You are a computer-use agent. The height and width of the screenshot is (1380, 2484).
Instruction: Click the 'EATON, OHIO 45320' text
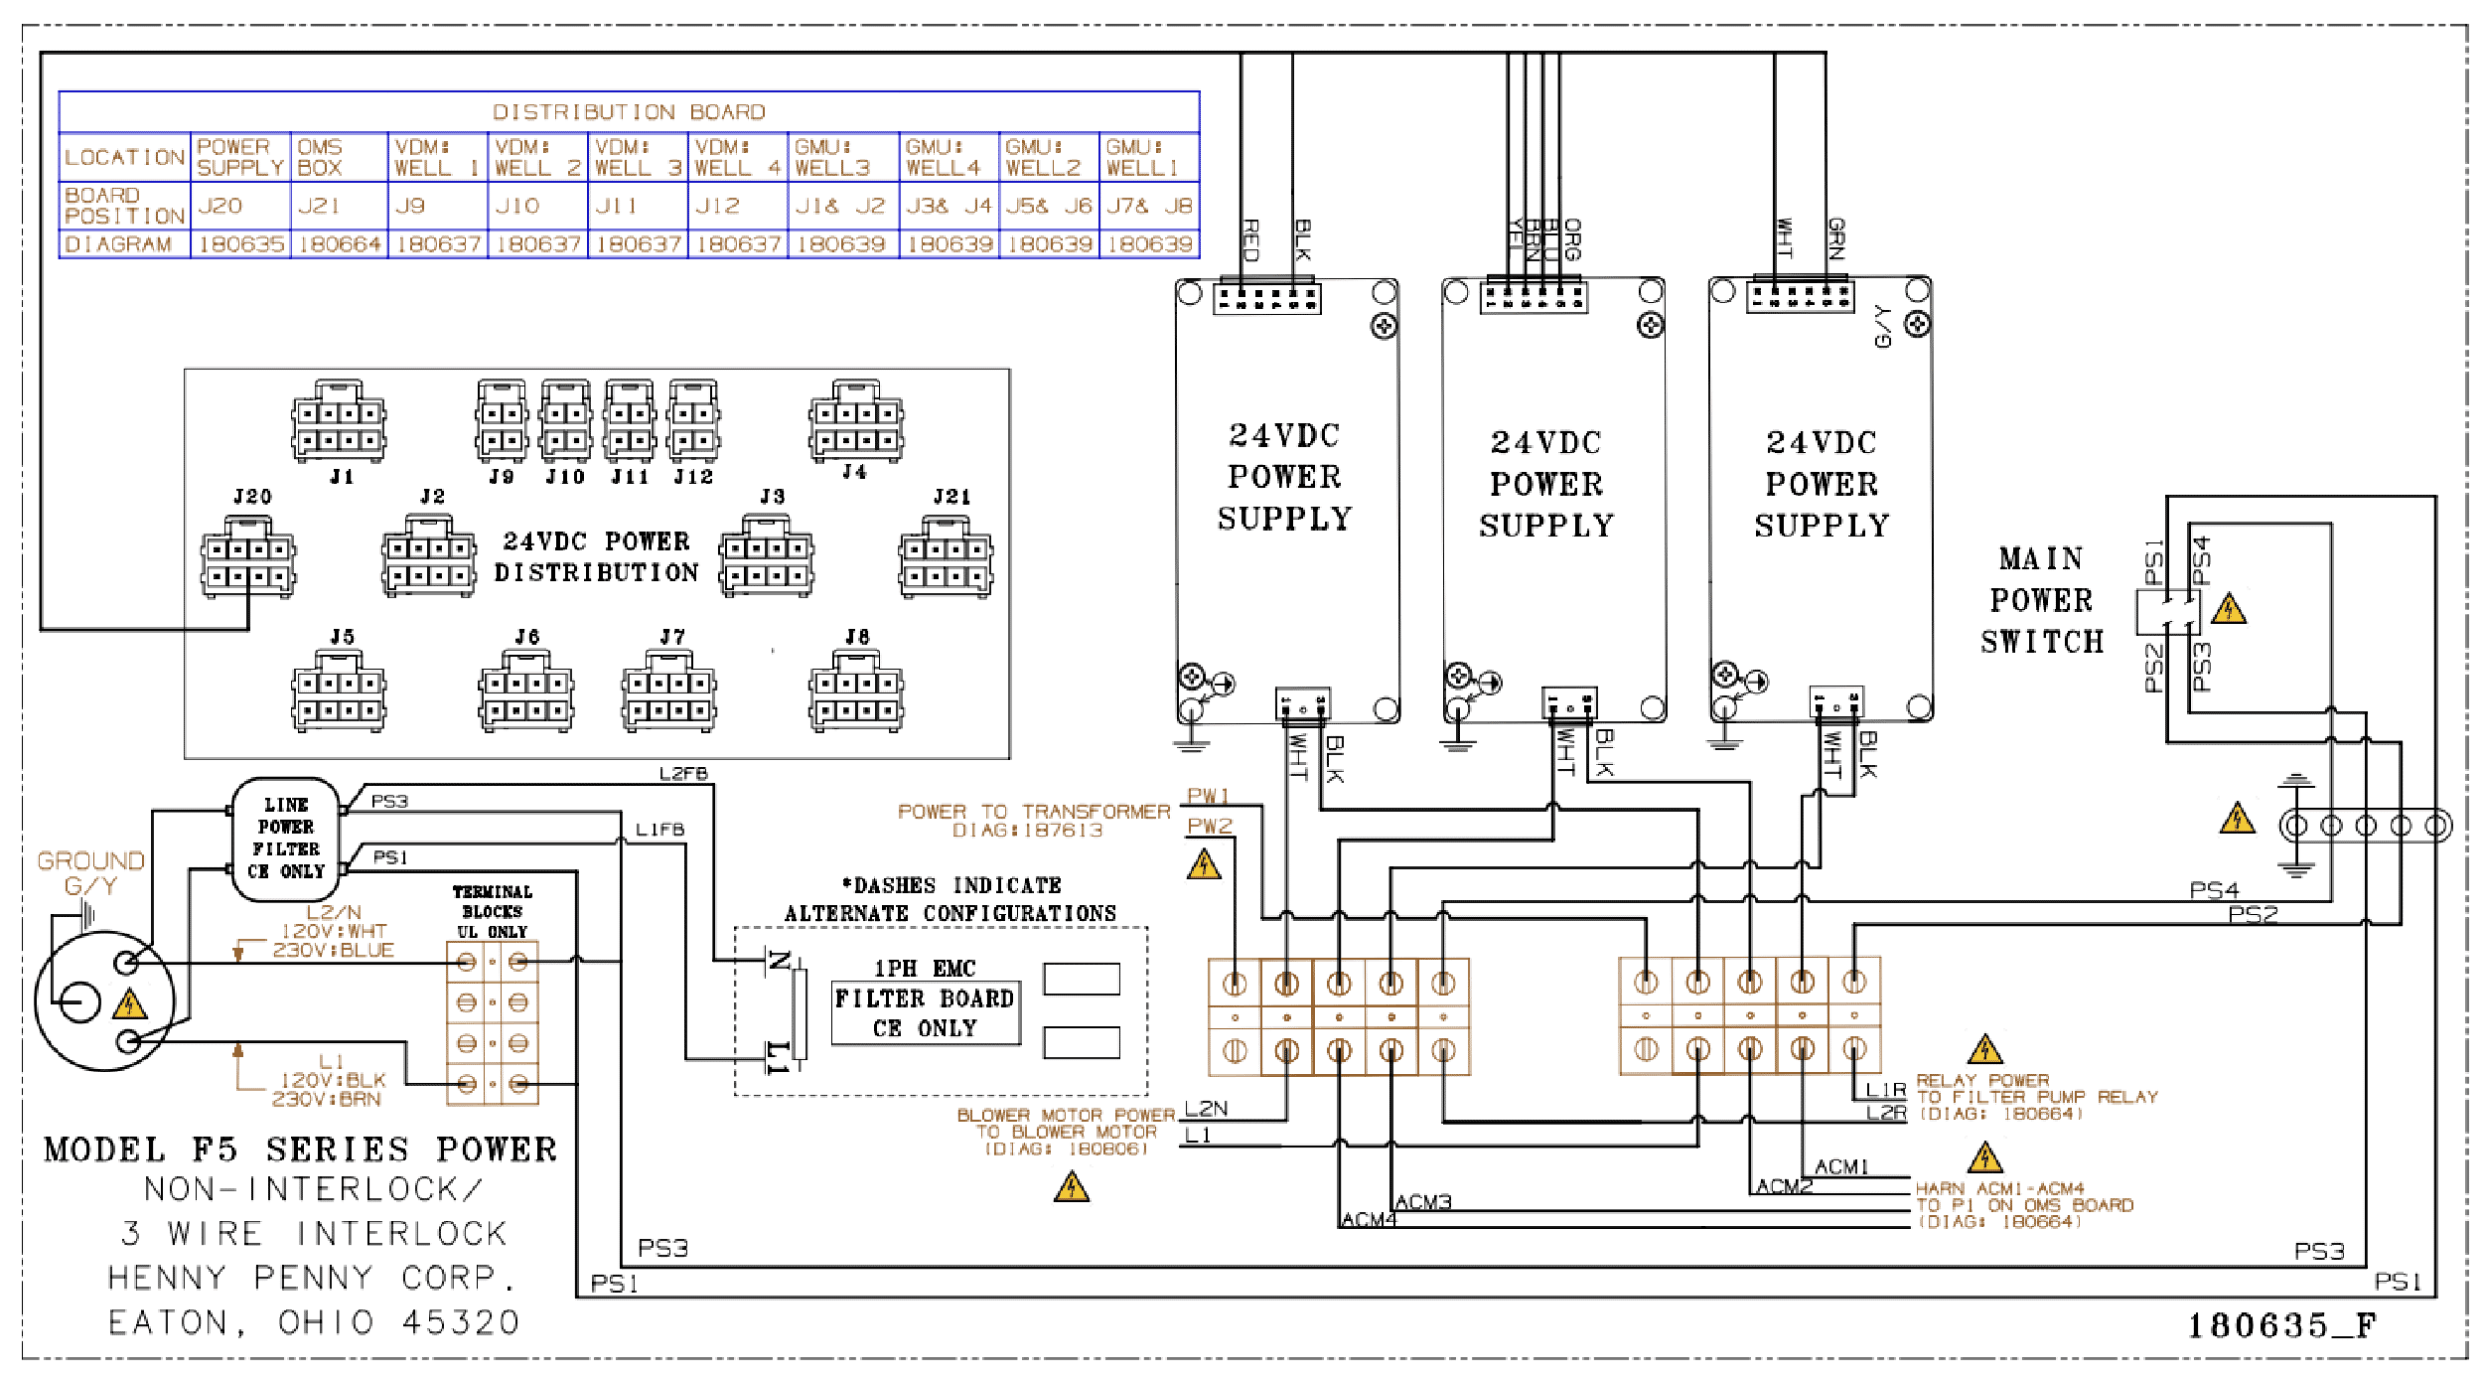[x=314, y=1322]
